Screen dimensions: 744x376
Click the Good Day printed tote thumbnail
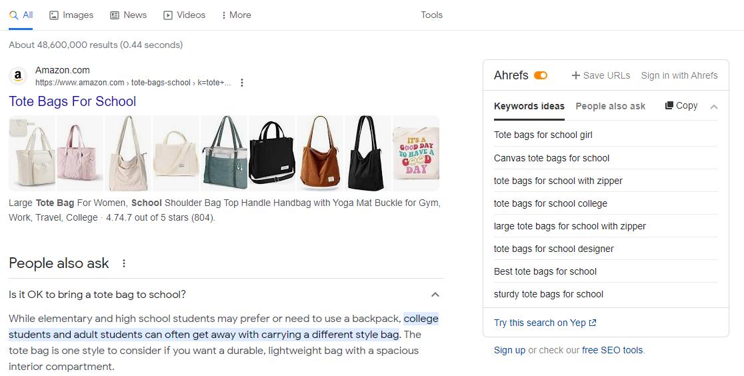tap(416, 153)
